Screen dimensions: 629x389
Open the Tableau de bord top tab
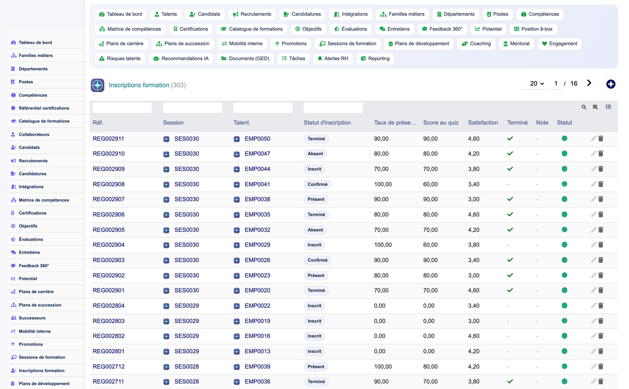[121, 14]
